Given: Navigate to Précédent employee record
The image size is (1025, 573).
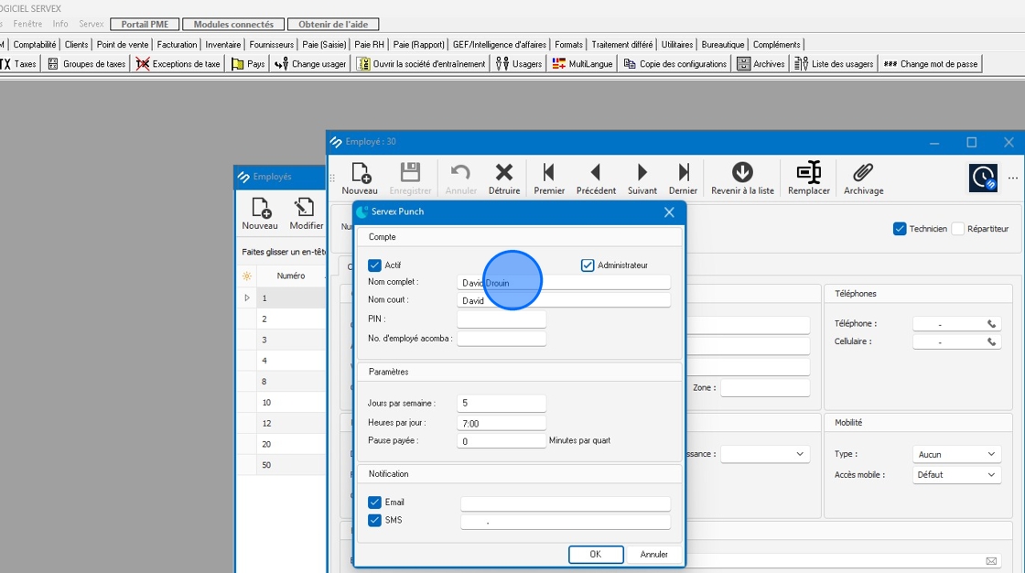Looking at the screenshot, I should (596, 178).
